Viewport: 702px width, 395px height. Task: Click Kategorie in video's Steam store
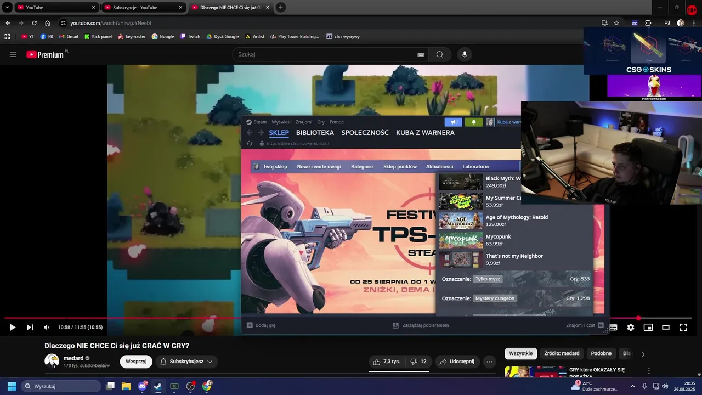(x=362, y=166)
